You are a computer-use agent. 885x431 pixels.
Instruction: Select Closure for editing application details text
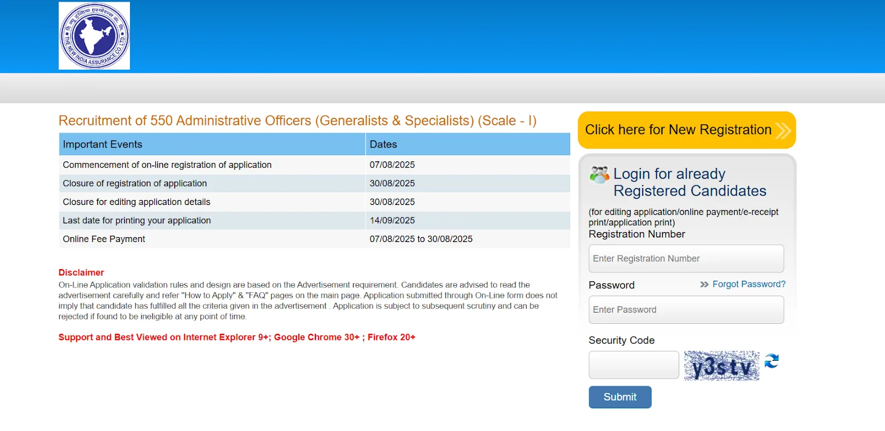pyautogui.click(x=137, y=202)
